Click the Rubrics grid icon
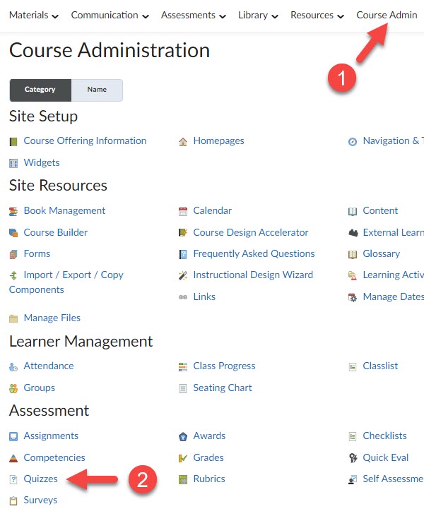424x516 pixels. click(183, 479)
